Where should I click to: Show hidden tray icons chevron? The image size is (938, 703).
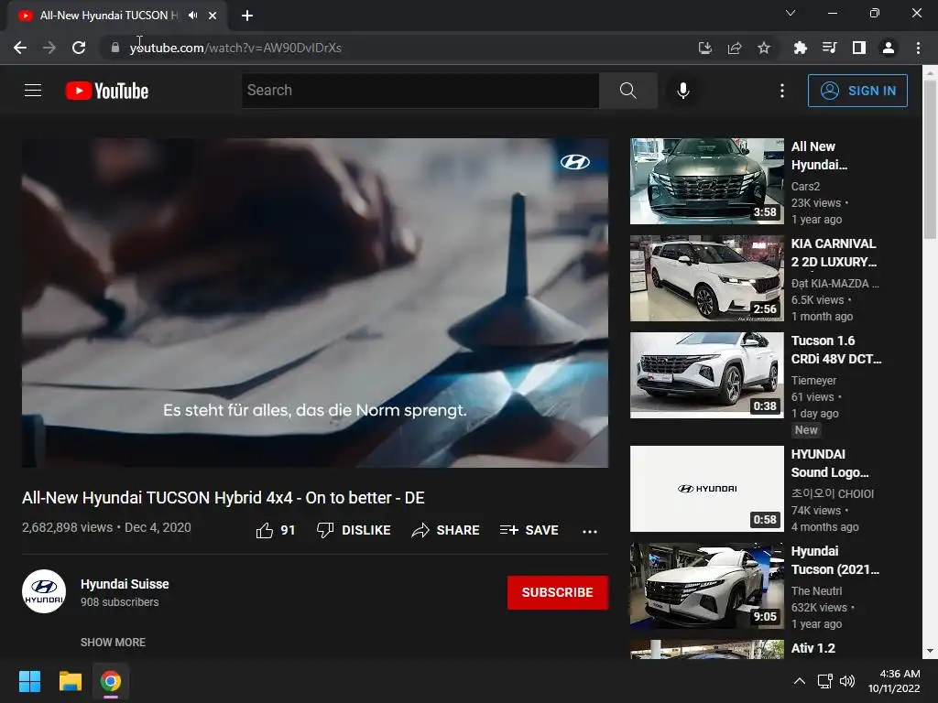point(799,681)
